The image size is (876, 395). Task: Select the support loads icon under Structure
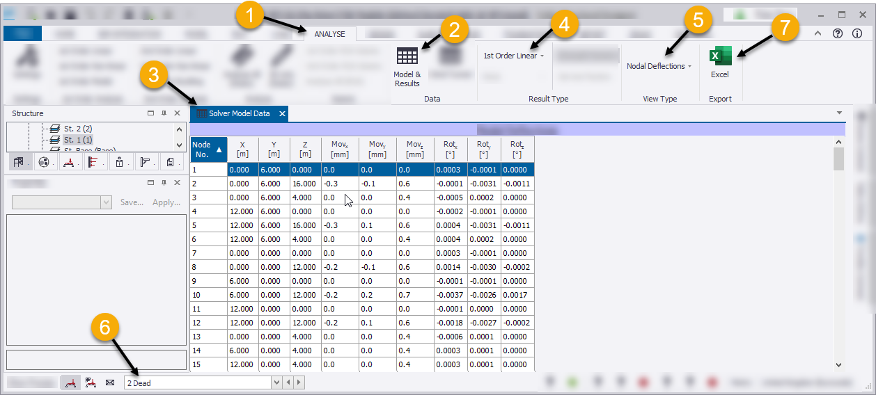(69, 162)
